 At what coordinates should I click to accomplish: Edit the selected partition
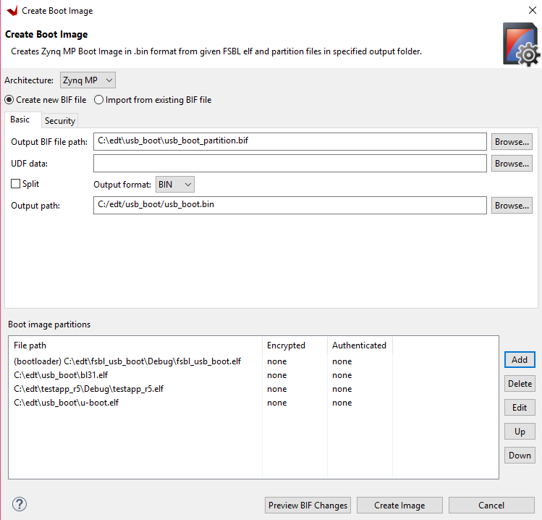coord(520,408)
